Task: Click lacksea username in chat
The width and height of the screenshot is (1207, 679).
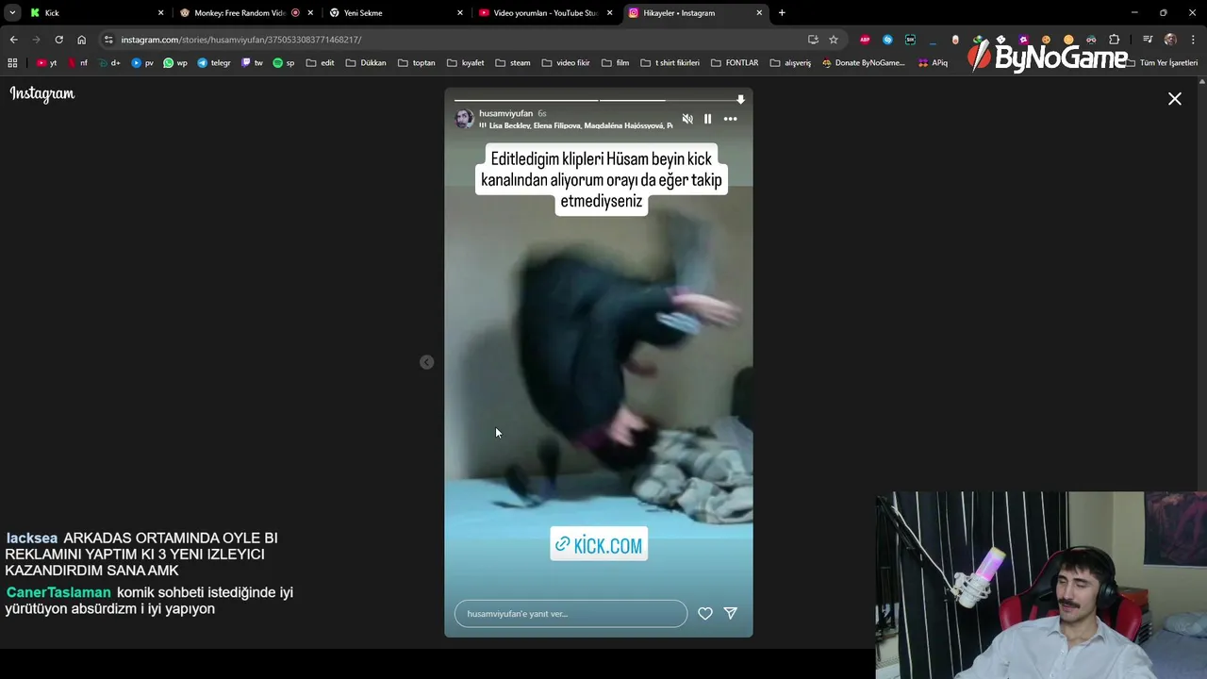Action: (32, 538)
